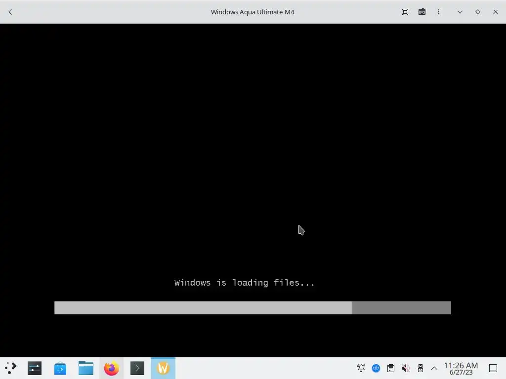Screen dimensions: 506x379
Task: Click the window title 'Windows Aqua Ultimate M4'
Action: [x=253, y=12]
